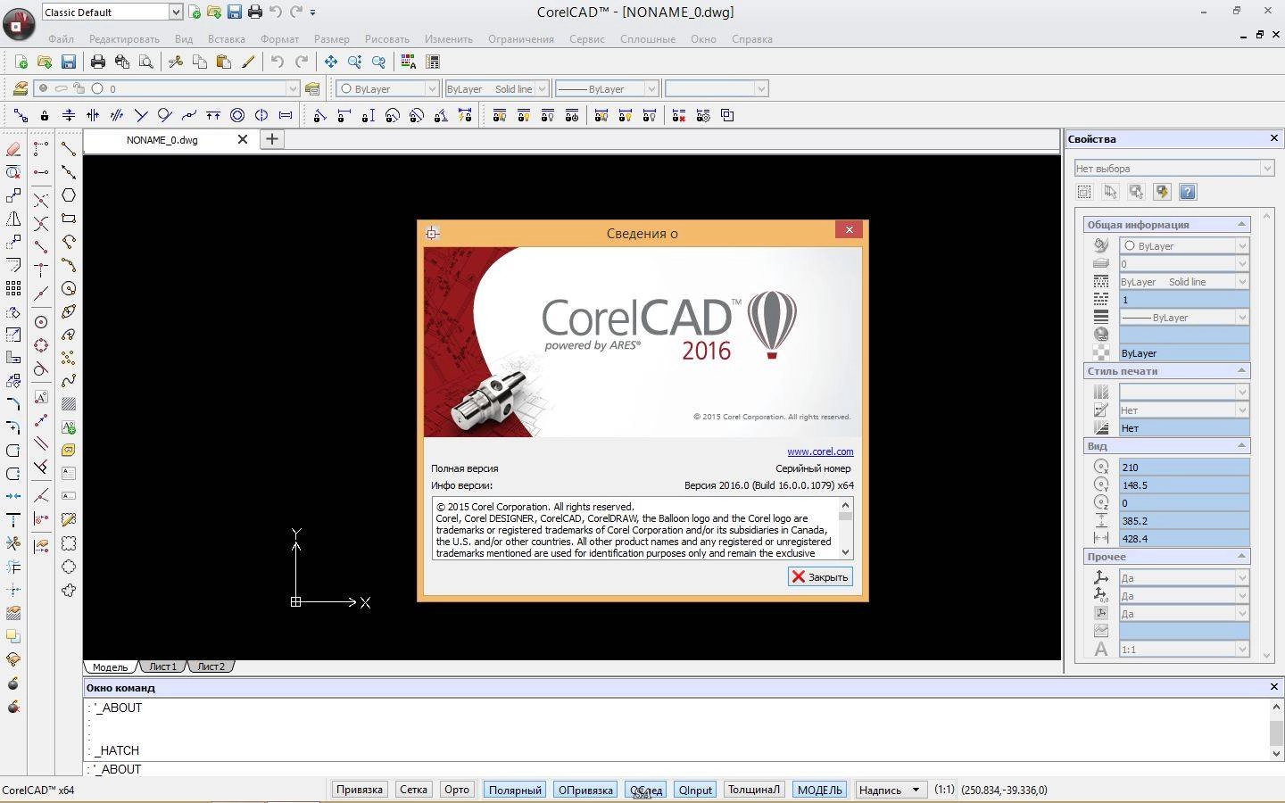Viewport: 1285px width, 803px height.
Task: Click the Concentric constraint icon
Action: click(237, 115)
